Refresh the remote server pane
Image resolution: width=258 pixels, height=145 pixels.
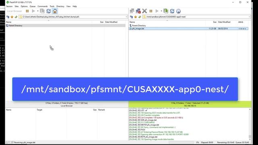point(172,11)
